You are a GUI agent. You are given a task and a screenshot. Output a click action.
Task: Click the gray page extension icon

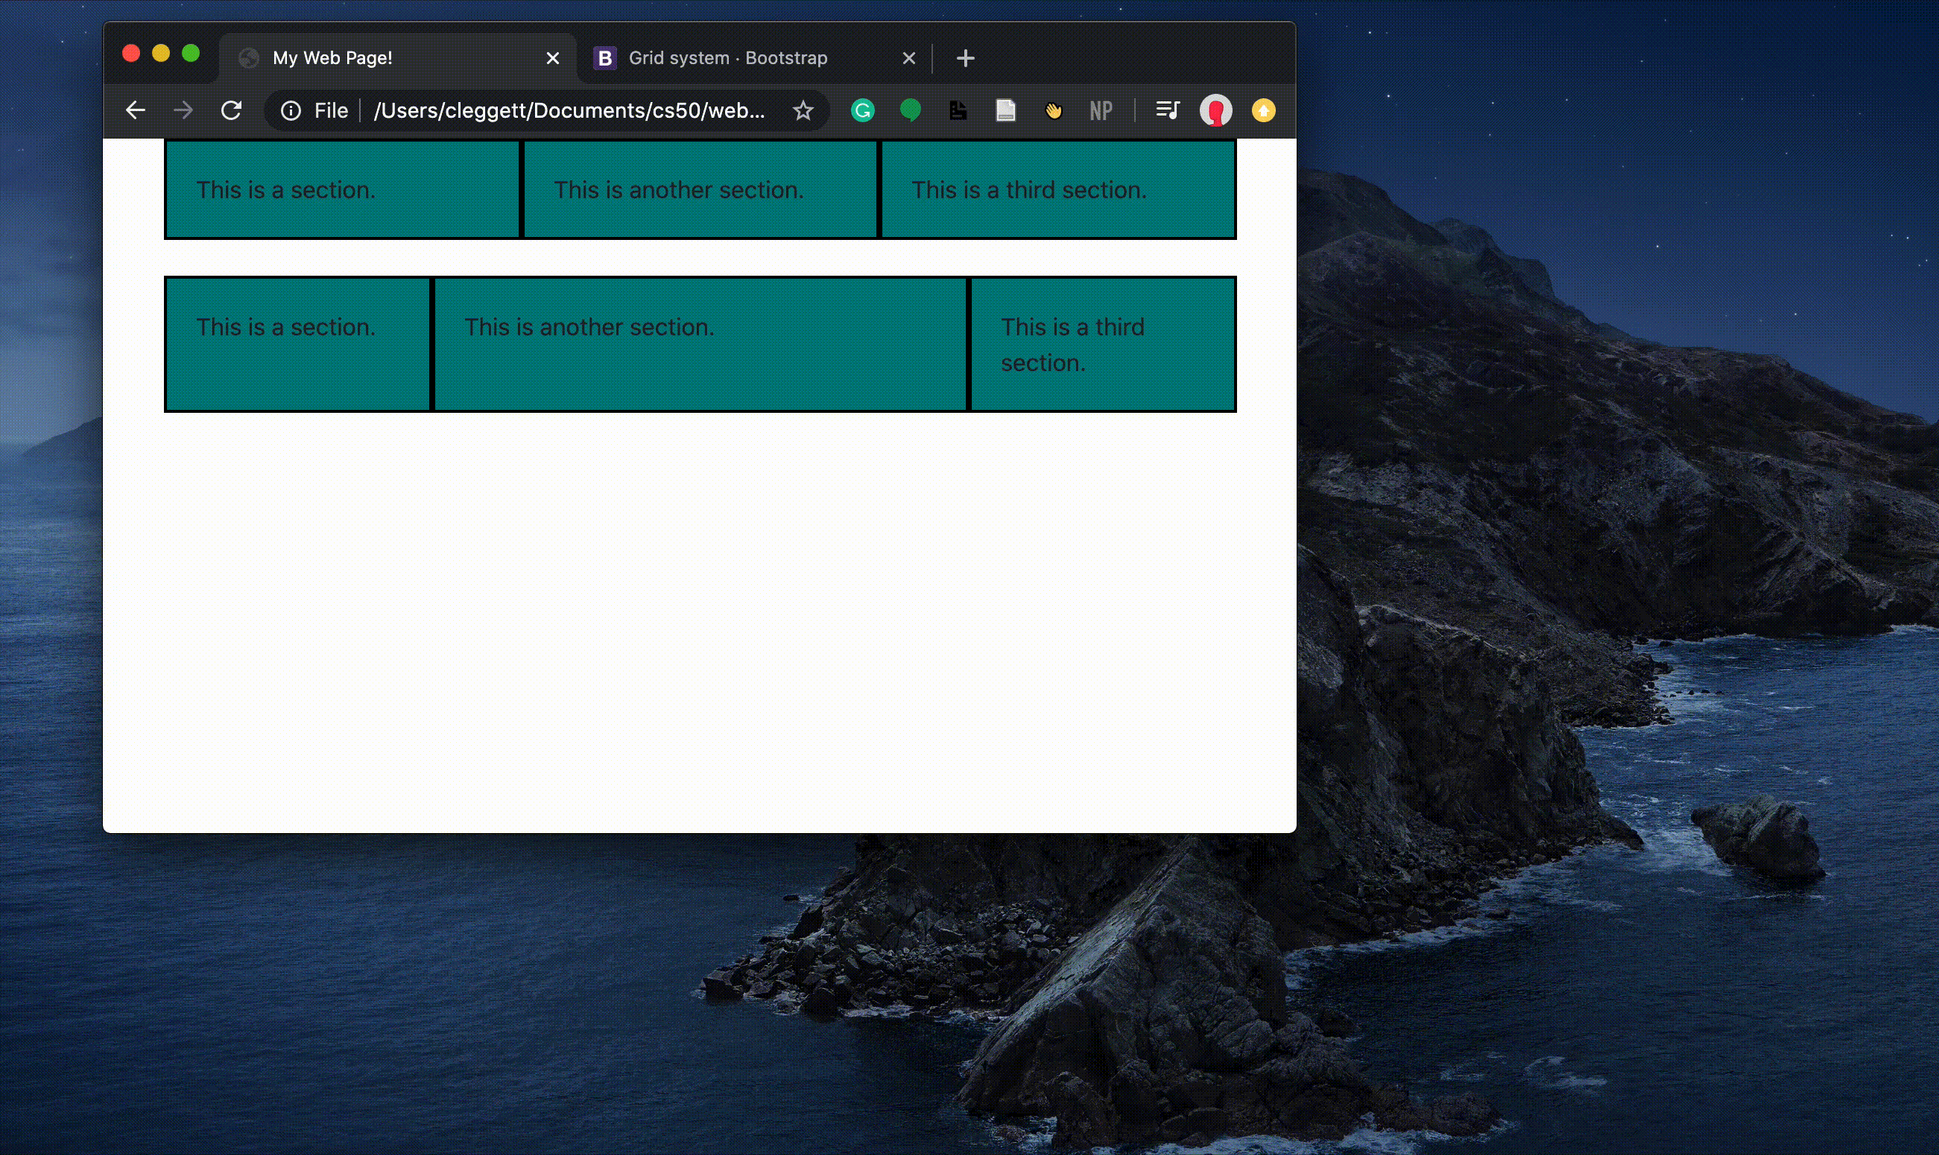[1005, 110]
